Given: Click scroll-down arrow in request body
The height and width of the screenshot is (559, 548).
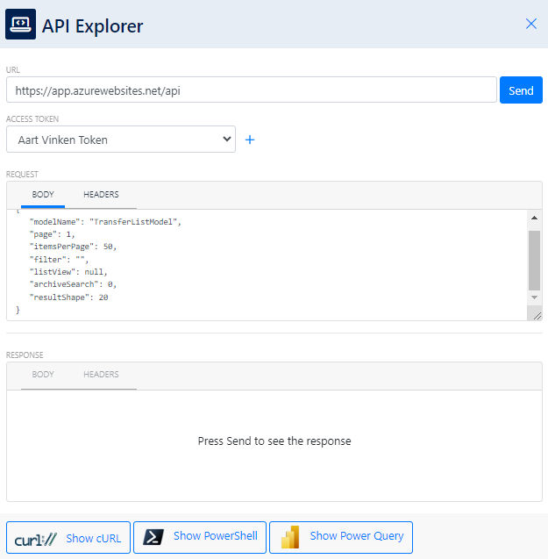Looking at the screenshot, I should pyautogui.click(x=534, y=297).
